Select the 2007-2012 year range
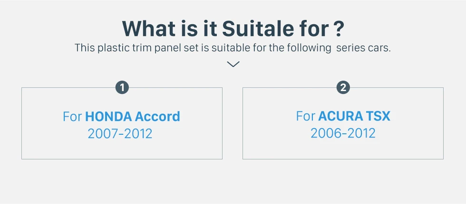This screenshot has width=466, height=204. (120, 134)
